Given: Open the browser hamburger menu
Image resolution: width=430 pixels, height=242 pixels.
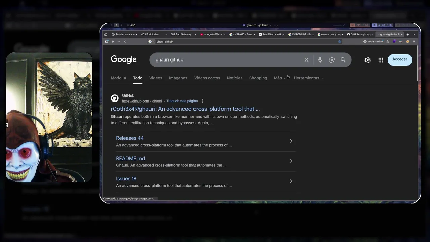Looking at the screenshot, I should [414, 42].
